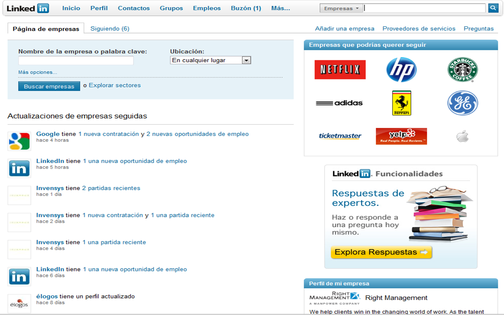Open the HP company logo
The height and width of the screenshot is (315, 504).
pyautogui.click(x=401, y=70)
